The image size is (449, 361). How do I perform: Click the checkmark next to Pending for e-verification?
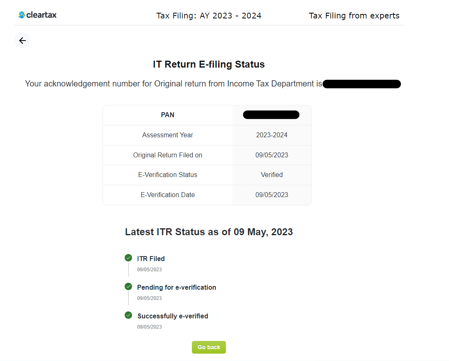click(128, 287)
